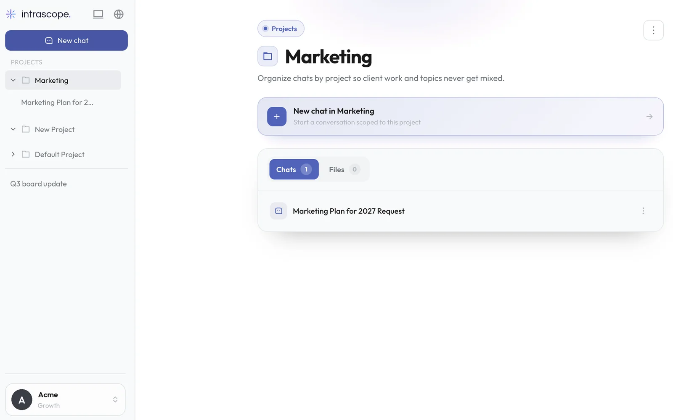
Task: Click the PROJECTS section heading
Action: coord(26,62)
